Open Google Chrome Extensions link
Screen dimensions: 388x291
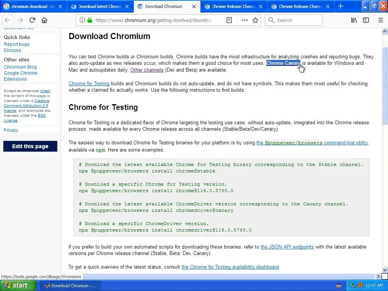tap(20, 76)
